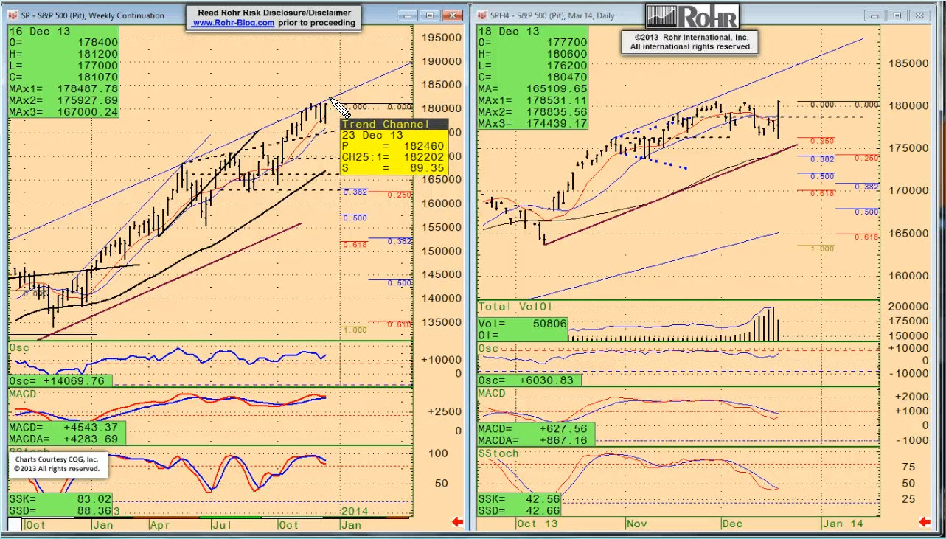Click the SPH4 daily chart window icon
The width and height of the screenshot is (946, 539).
click(481, 15)
